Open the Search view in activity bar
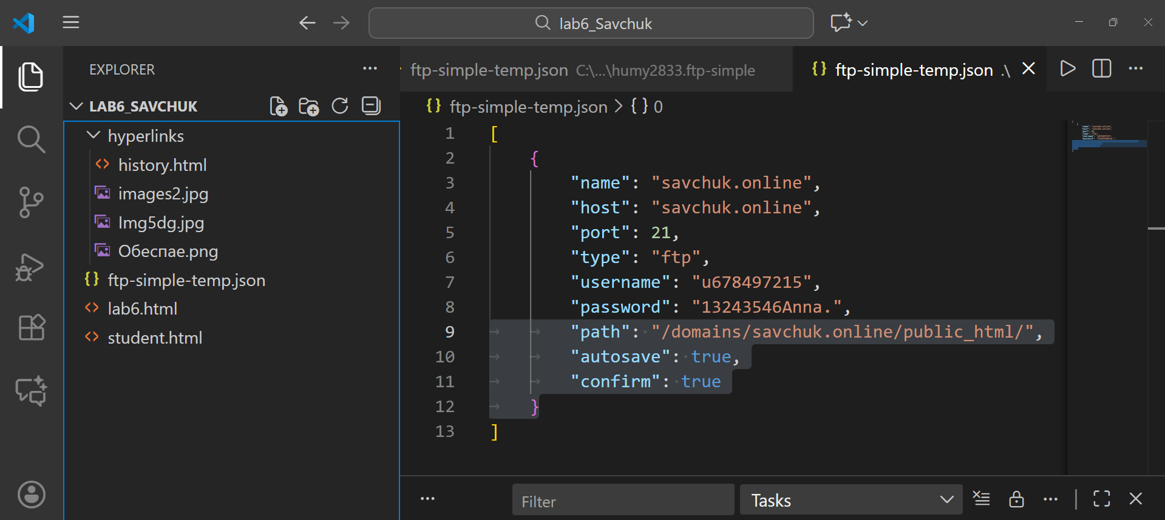Viewport: 1165px width, 520px height. point(31,139)
